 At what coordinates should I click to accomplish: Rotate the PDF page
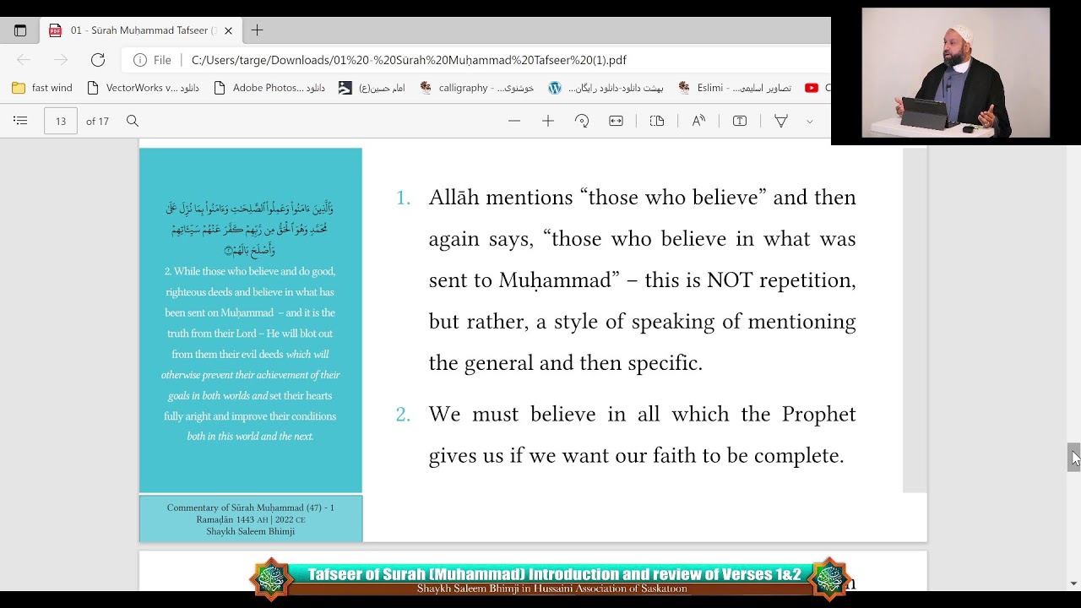click(x=582, y=121)
